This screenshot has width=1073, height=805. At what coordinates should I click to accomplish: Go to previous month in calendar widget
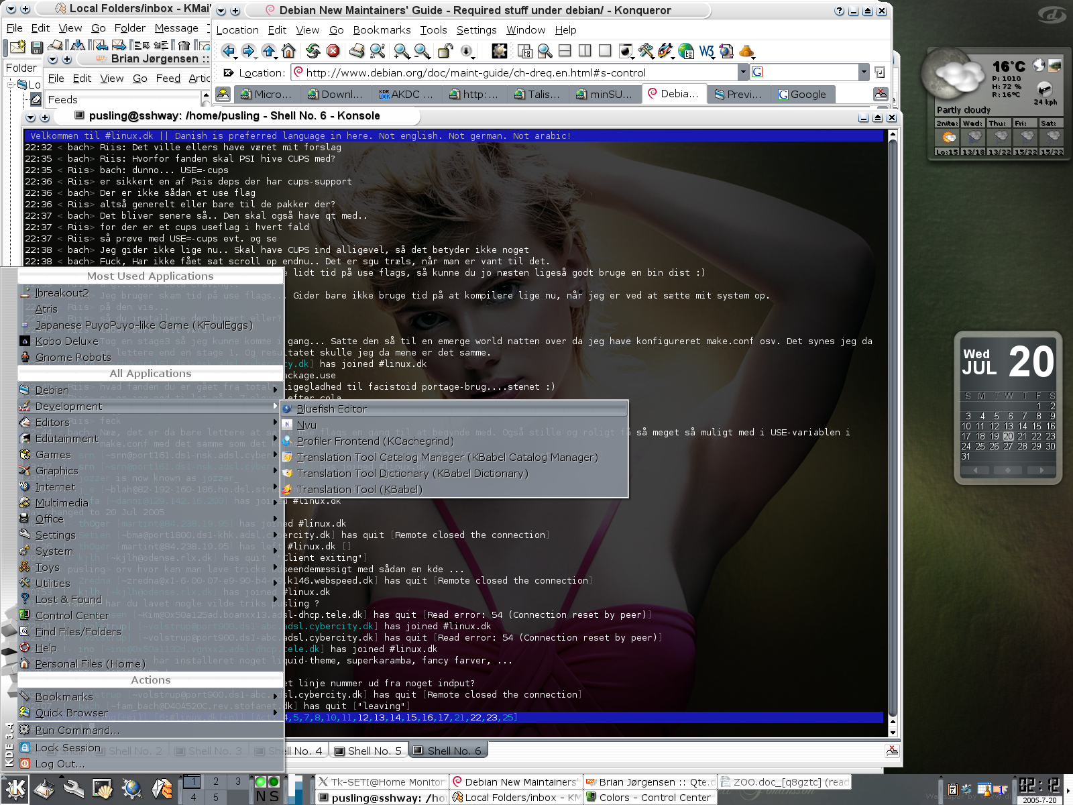tap(976, 470)
